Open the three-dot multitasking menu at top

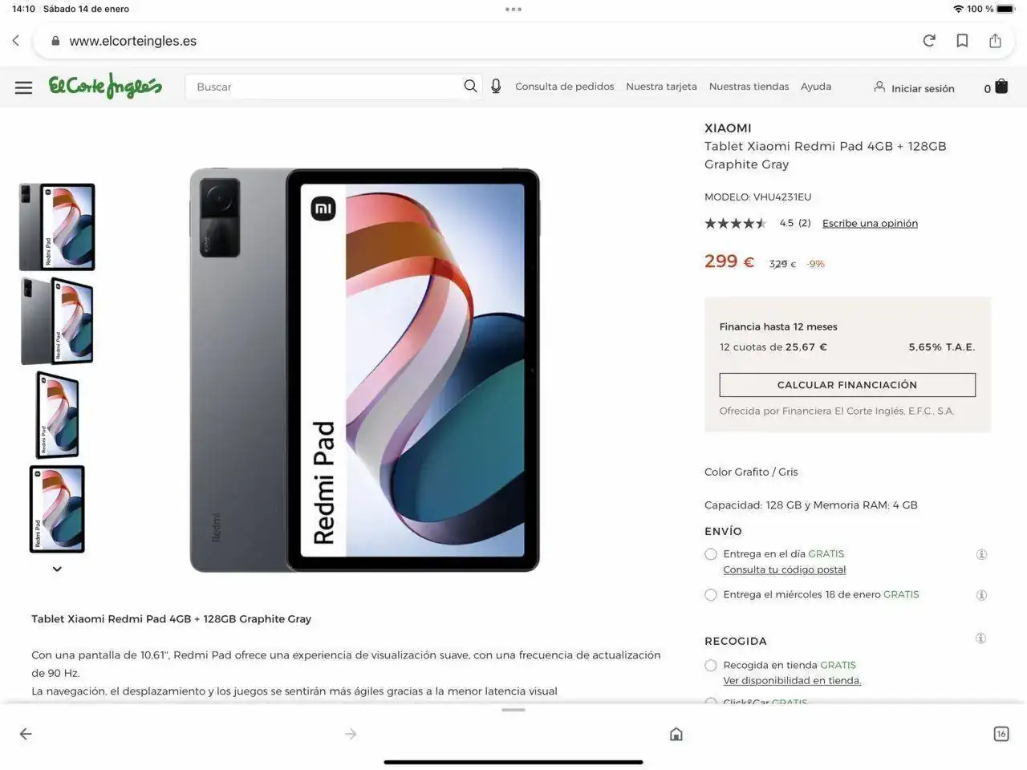coord(513,10)
